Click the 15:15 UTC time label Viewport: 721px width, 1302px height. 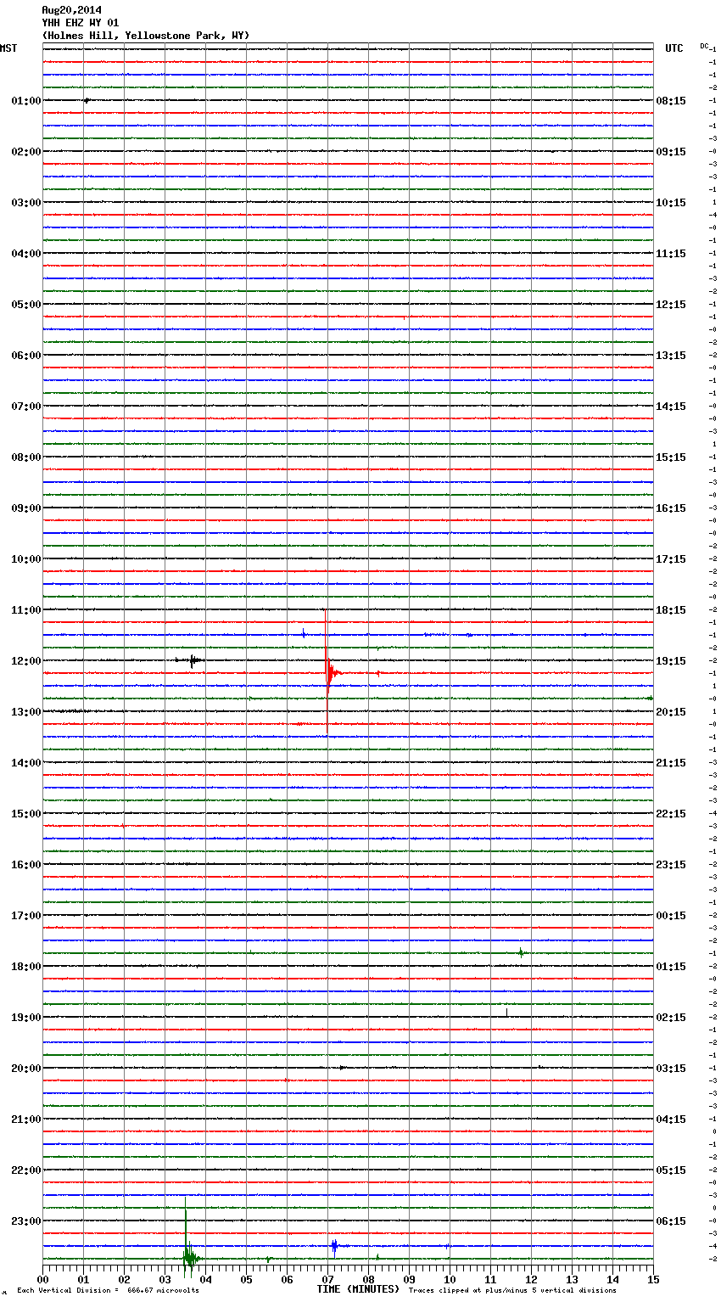click(671, 457)
